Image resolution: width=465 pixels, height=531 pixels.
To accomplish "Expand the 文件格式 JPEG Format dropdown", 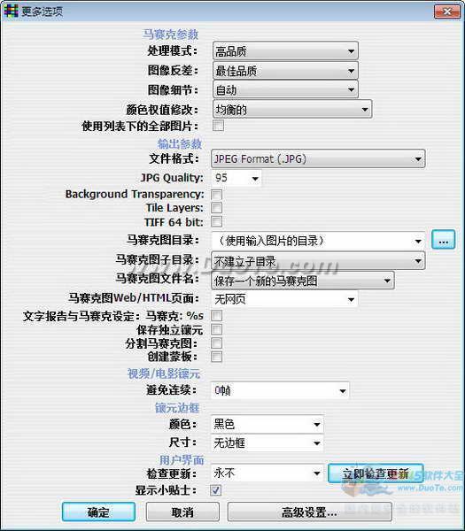I will (x=318, y=158).
